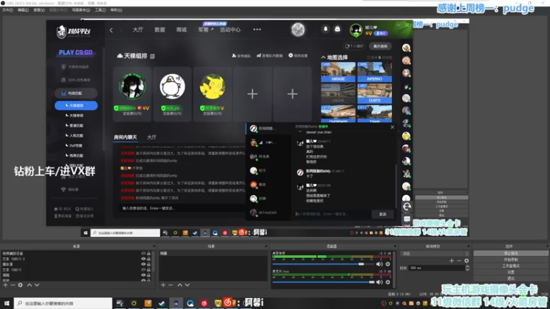Viewport: 550px width, 309px height.
Task: Open desktop audio settings gear in mixer
Action: click(x=388, y=264)
